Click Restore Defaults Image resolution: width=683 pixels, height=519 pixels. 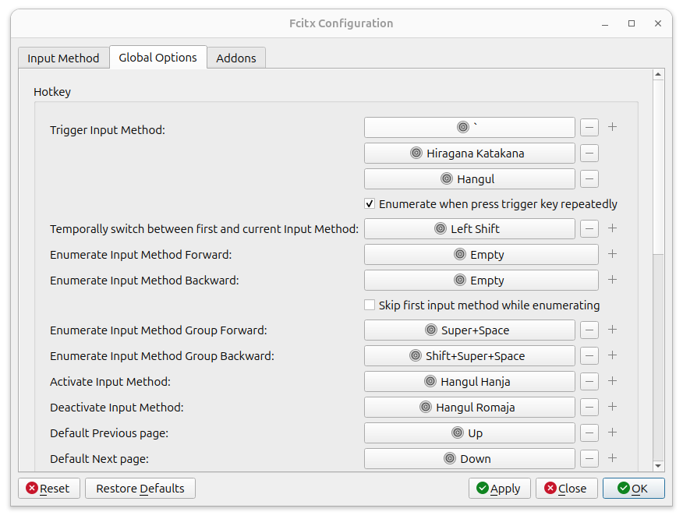(x=140, y=488)
